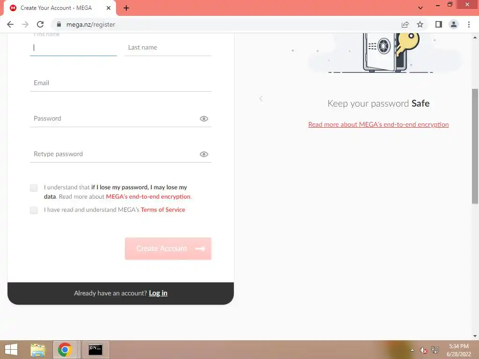Click the Retype password field
This screenshot has height=359, width=479.
121,154
